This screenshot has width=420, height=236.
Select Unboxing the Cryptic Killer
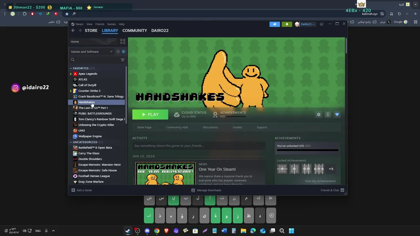(x=96, y=125)
